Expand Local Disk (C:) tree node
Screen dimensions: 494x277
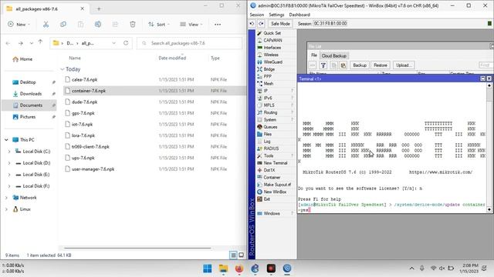(9, 152)
